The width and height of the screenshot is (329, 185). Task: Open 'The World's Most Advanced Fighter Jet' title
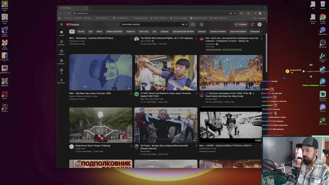pyautogui.click(x=167, y=38)
